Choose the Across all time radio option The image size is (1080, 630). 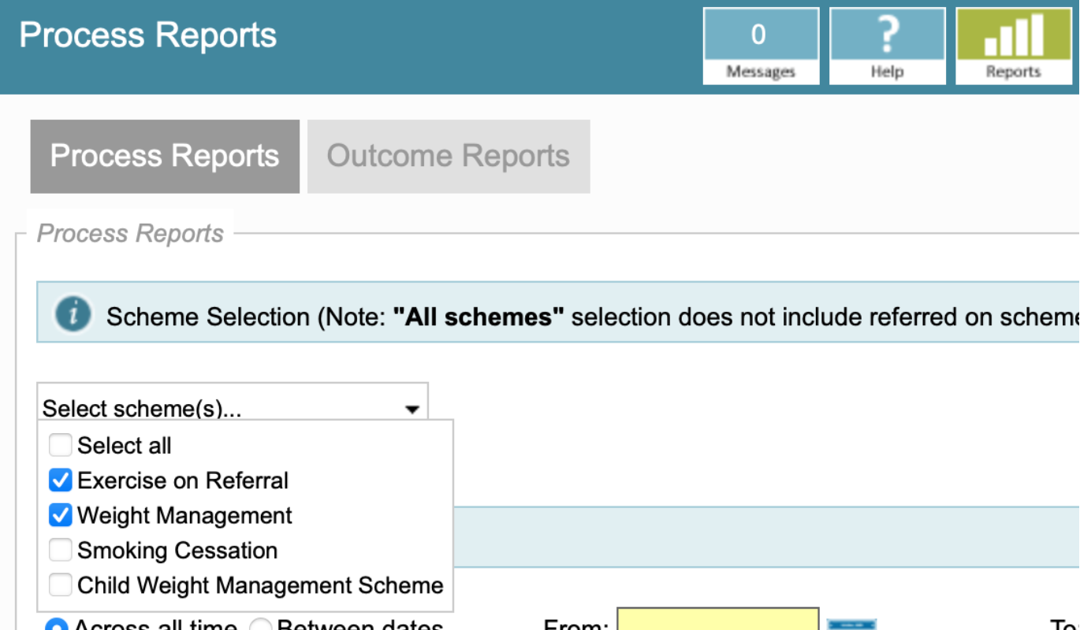57,625
